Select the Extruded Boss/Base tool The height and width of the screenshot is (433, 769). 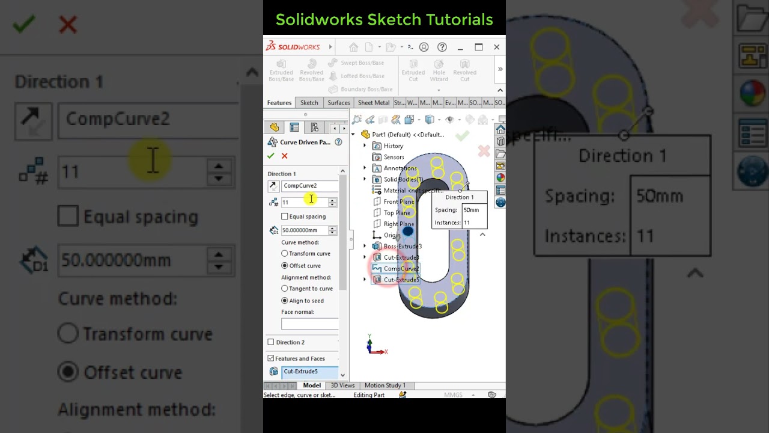pos(281,70)
